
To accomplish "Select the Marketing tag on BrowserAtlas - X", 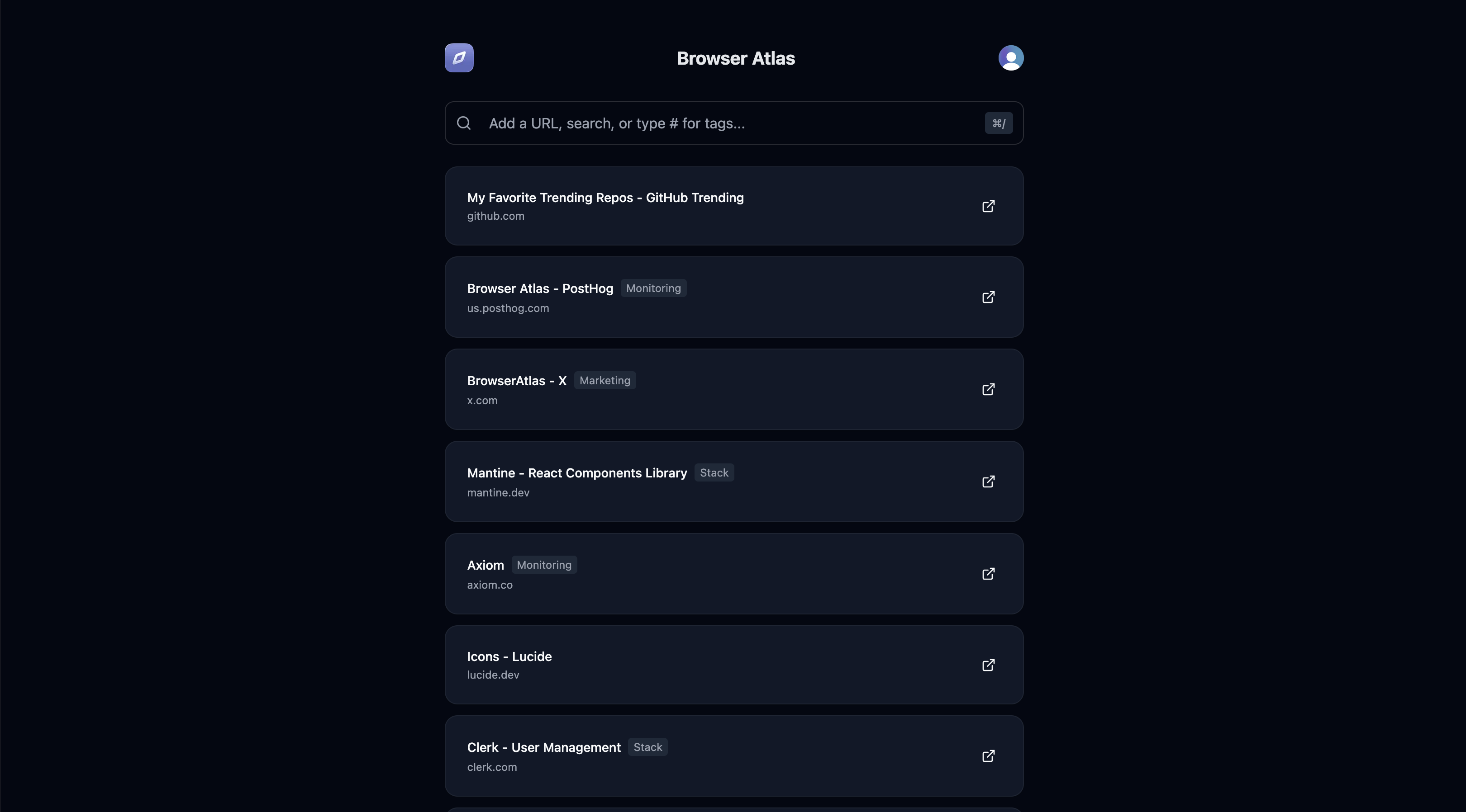I will pyautogui.click(x=604, y=380).
